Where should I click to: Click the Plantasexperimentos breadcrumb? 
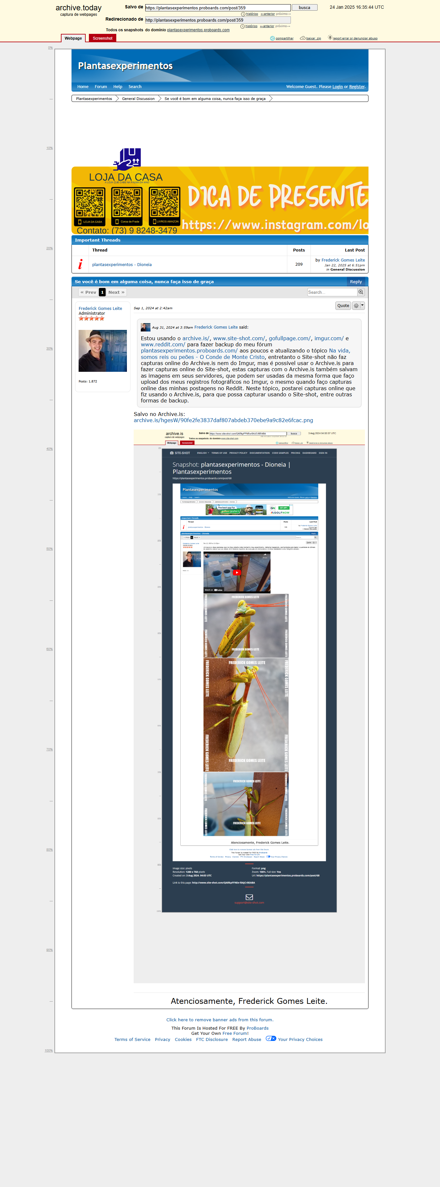tap(94, 99)
